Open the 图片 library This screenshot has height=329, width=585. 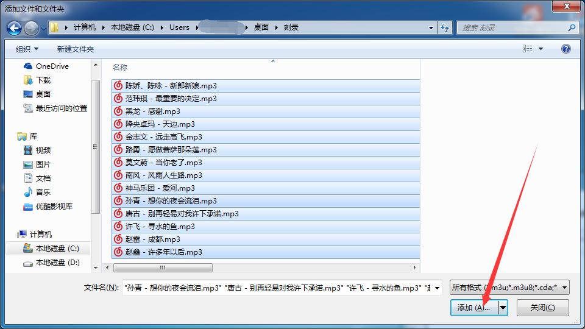pos(37,164)
